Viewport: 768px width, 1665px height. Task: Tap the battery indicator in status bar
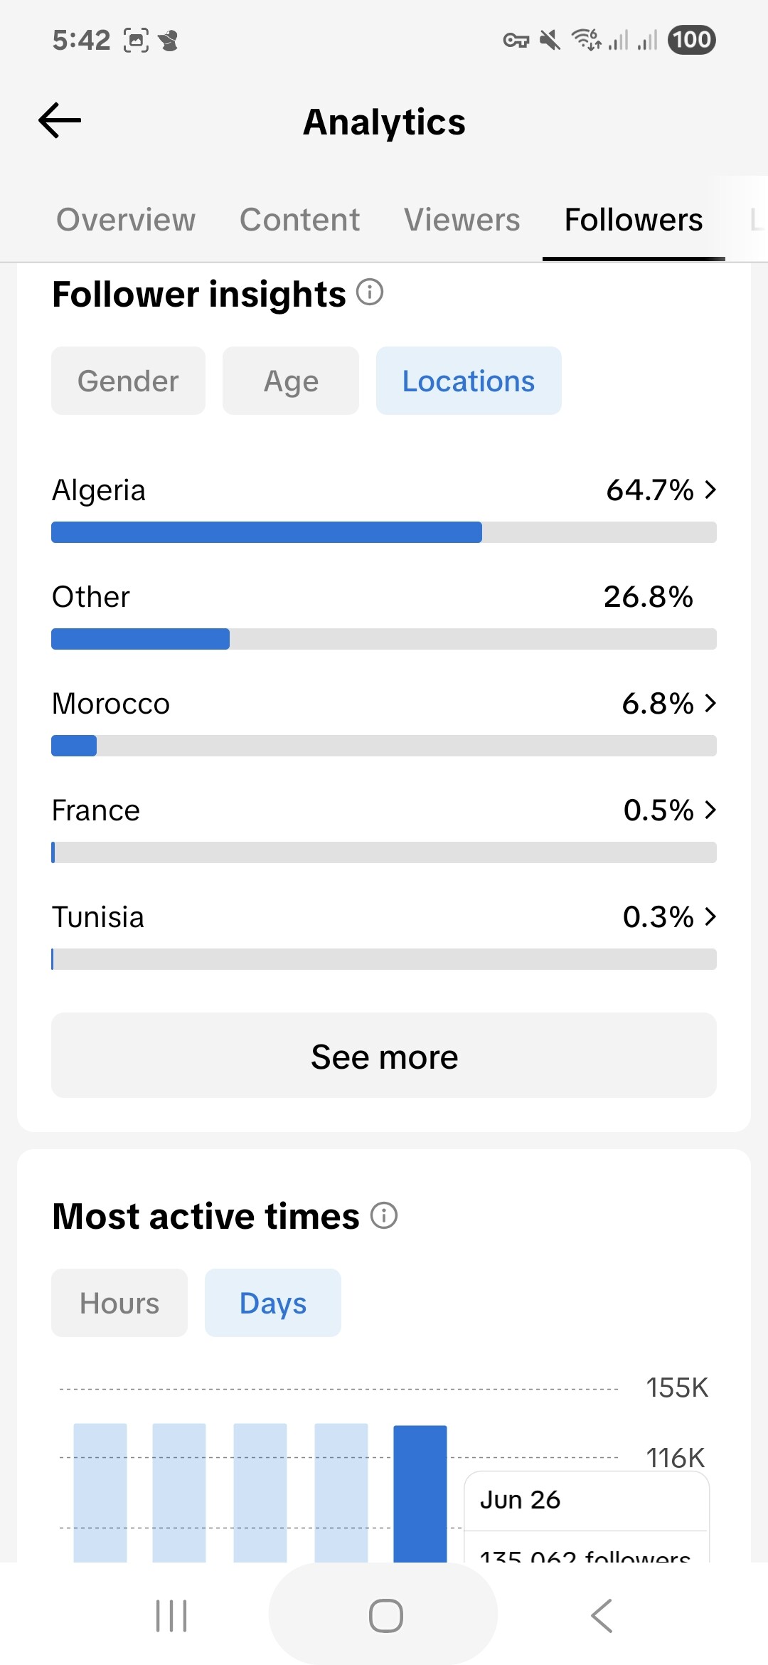tap(691, 40)
